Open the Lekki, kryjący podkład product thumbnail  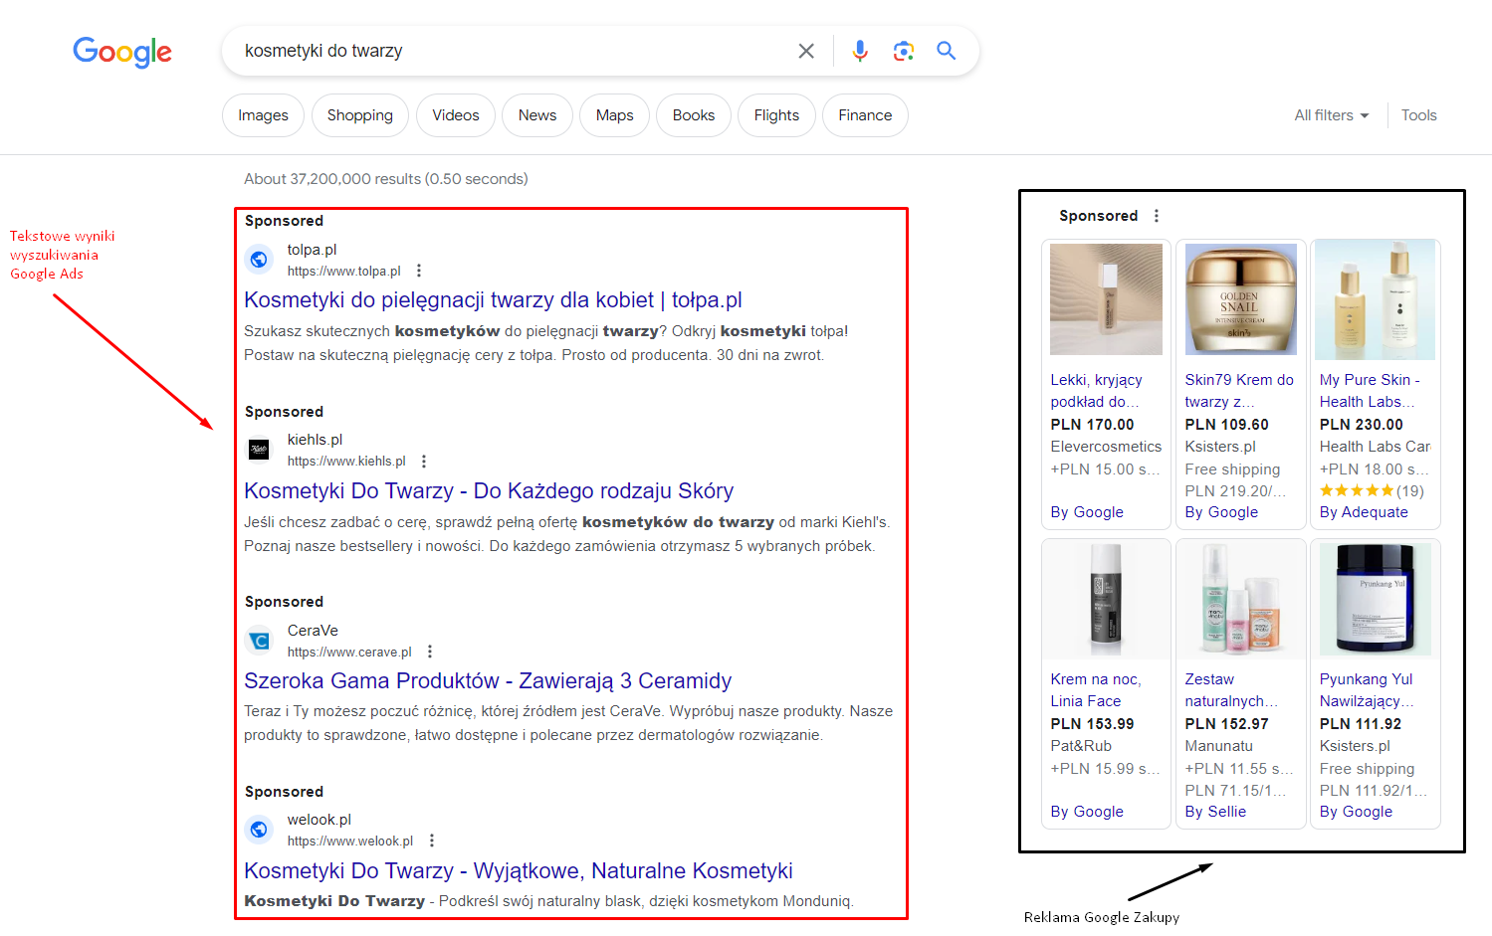1106,299
